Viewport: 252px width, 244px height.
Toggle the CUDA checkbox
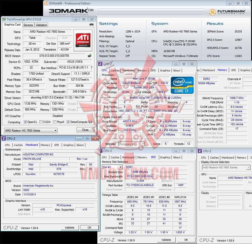(41, 122)
